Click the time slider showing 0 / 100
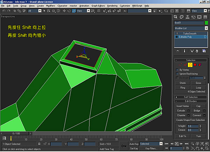The width and height of the screenshot is (210, 152). click(x=16, y=133)
